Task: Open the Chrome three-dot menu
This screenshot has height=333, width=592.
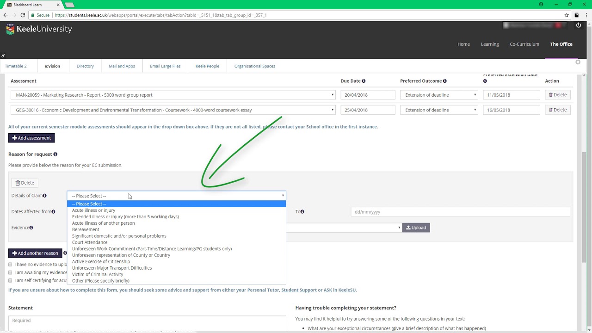Action: 586,15
